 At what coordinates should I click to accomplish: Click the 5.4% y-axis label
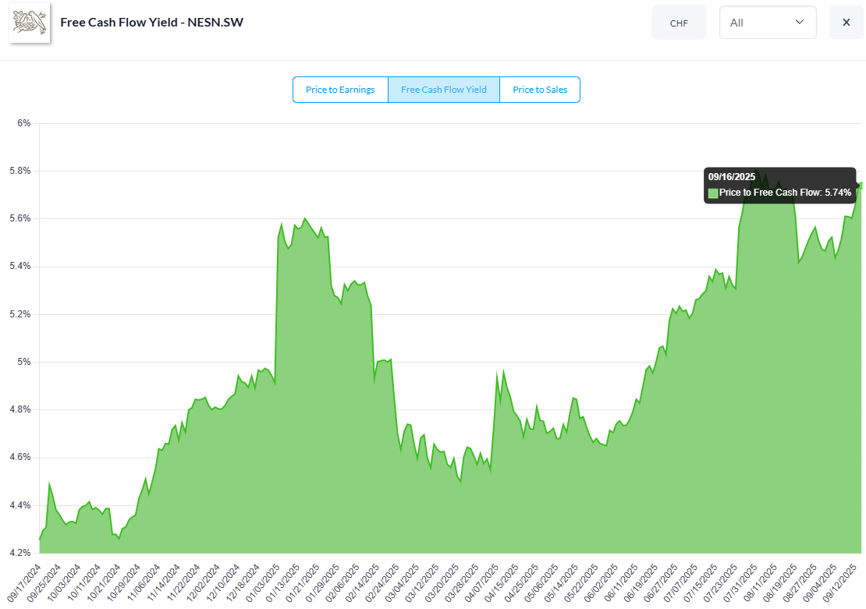click(20, 267)
